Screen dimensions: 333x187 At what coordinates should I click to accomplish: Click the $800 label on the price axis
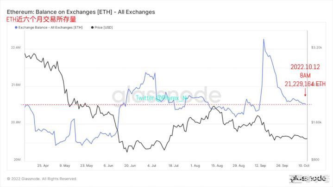[x=315, y=159]
